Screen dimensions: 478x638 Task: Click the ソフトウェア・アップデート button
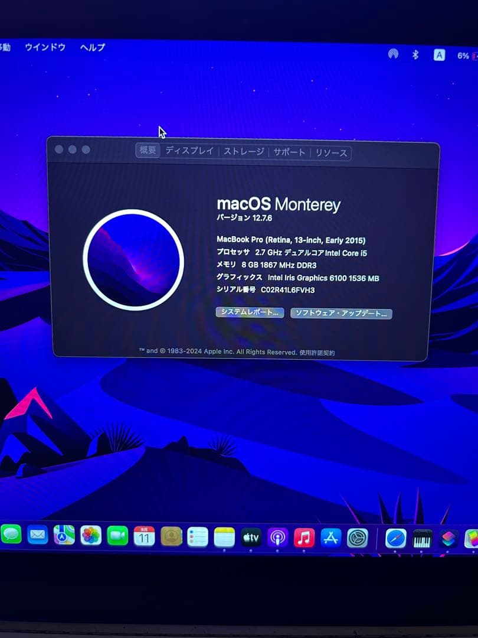[342, 313]
